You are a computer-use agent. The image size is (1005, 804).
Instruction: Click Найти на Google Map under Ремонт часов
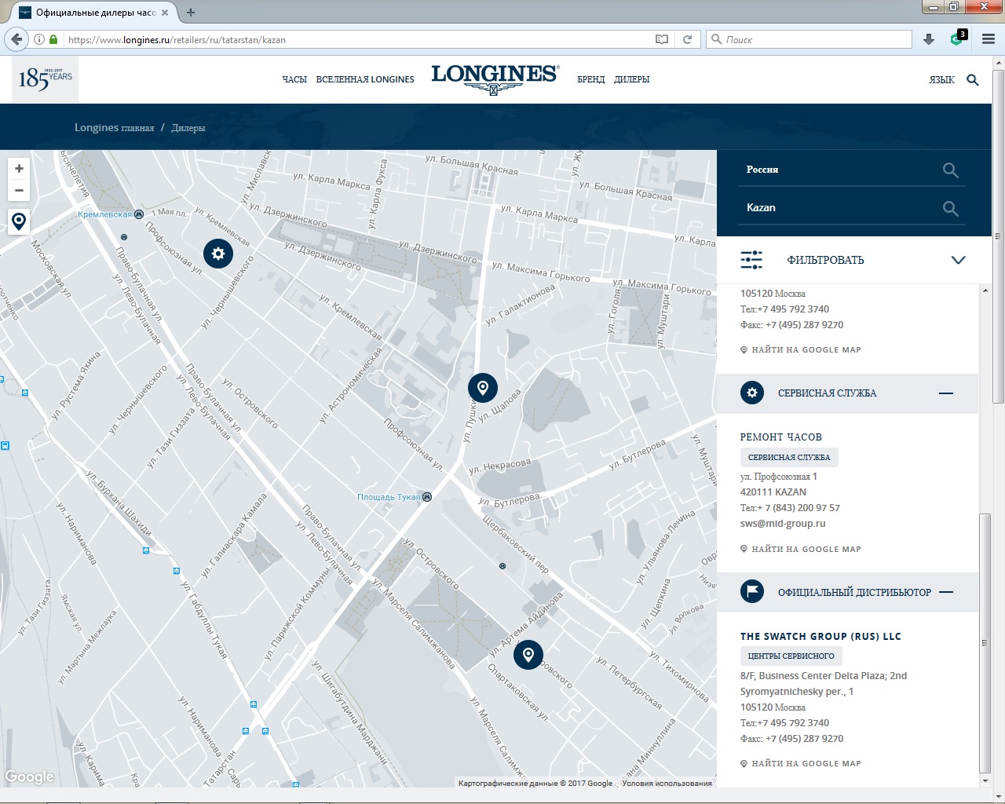(801, 549)
